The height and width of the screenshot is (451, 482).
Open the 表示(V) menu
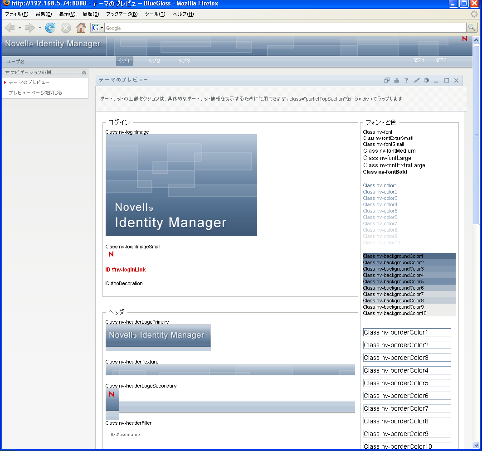(67, 14)
